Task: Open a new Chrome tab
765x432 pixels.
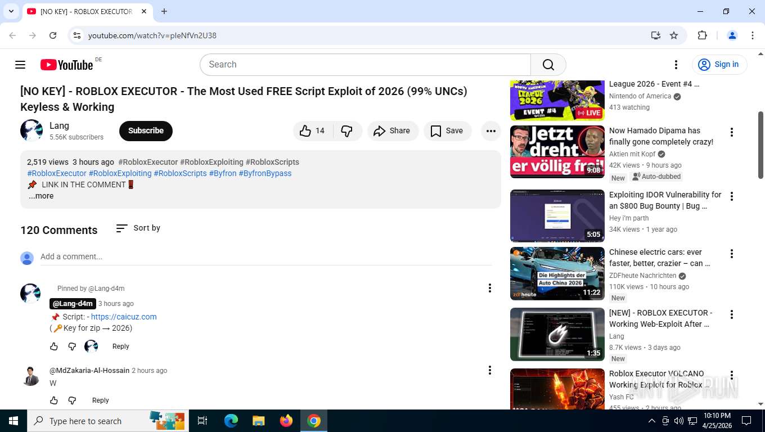Action: 164,11
